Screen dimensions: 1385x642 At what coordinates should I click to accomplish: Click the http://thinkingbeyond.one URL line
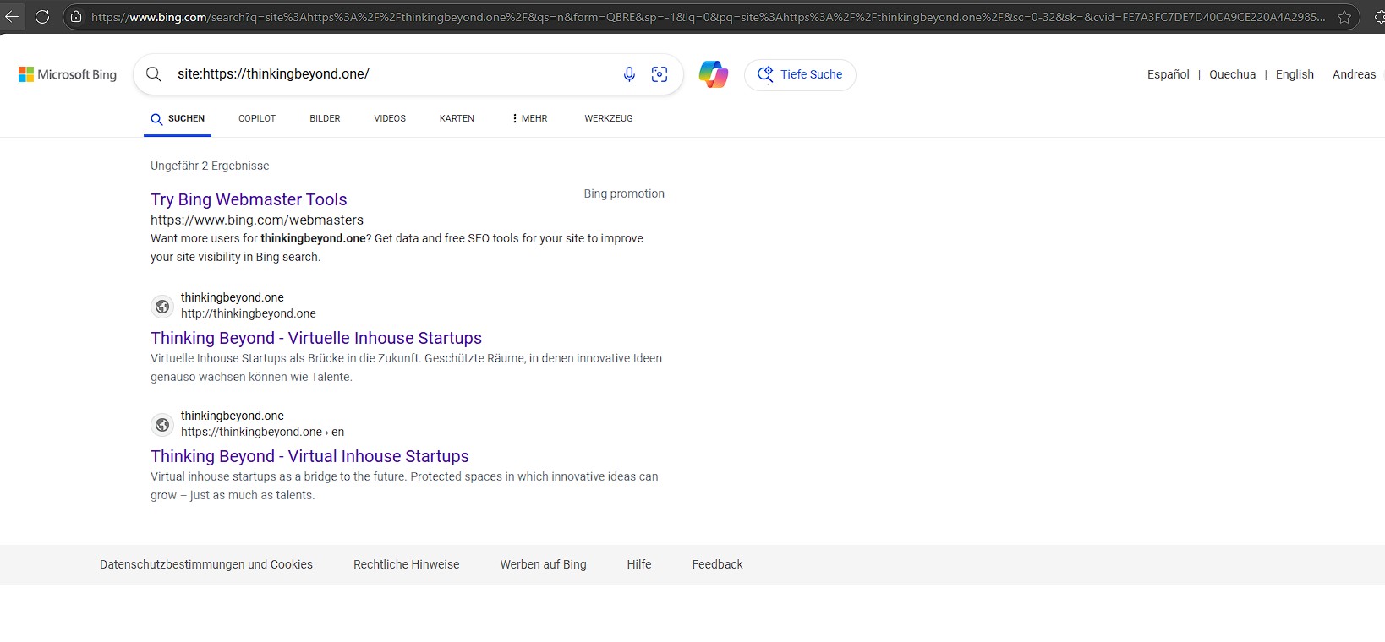pyautogui.click(x=249, y=313)
